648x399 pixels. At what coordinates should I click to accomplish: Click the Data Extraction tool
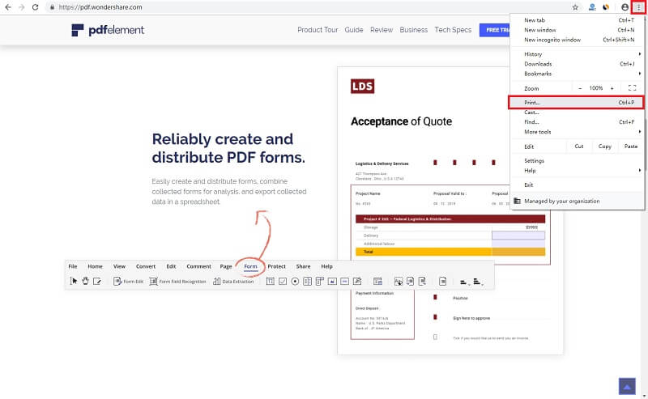[x=233, y=282]
